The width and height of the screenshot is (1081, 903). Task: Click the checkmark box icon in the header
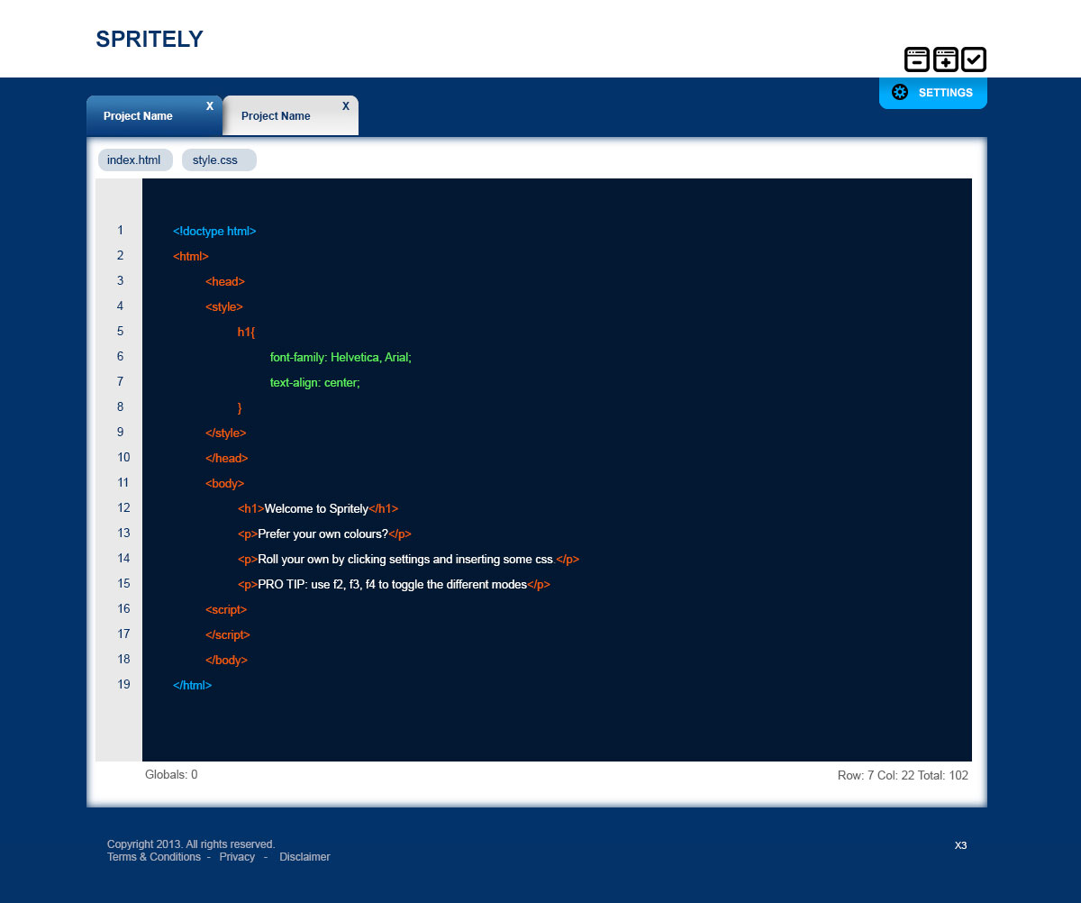974,59
